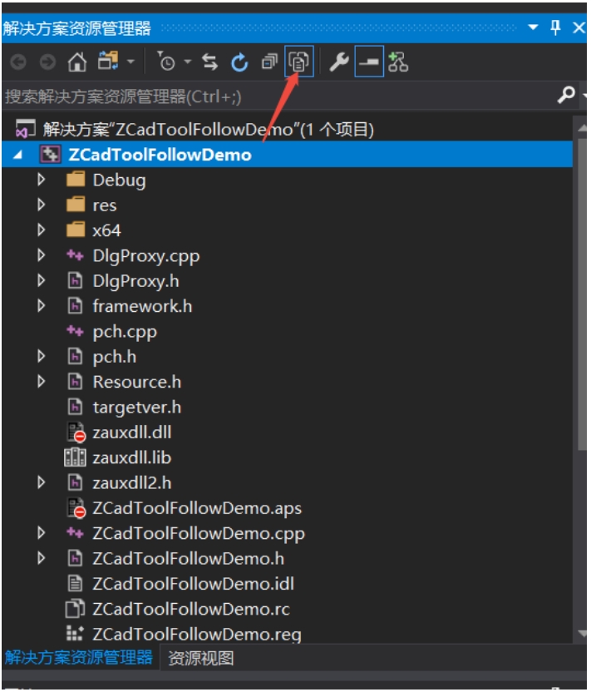Expand the DlgProxy.cpp node
Viewport: 591px width, 692px height.
coord(41,255)
